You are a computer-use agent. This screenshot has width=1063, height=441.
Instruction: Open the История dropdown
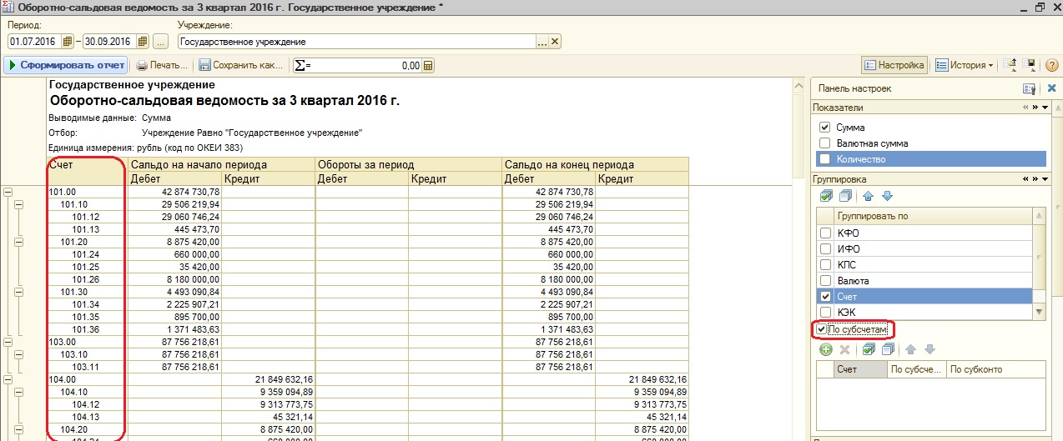(964, 65)
